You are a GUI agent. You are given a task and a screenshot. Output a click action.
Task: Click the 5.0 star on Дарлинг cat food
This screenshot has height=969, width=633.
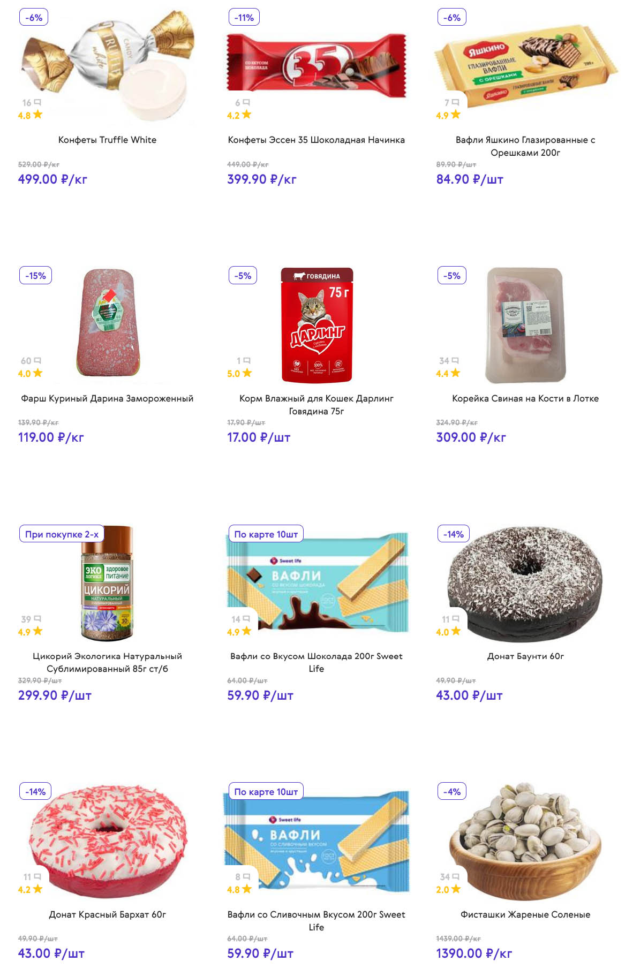(246, 373)
